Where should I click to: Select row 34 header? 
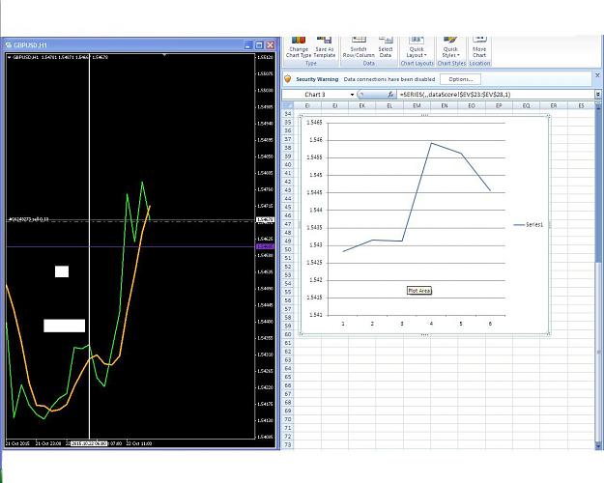click(x=288, y=114)
